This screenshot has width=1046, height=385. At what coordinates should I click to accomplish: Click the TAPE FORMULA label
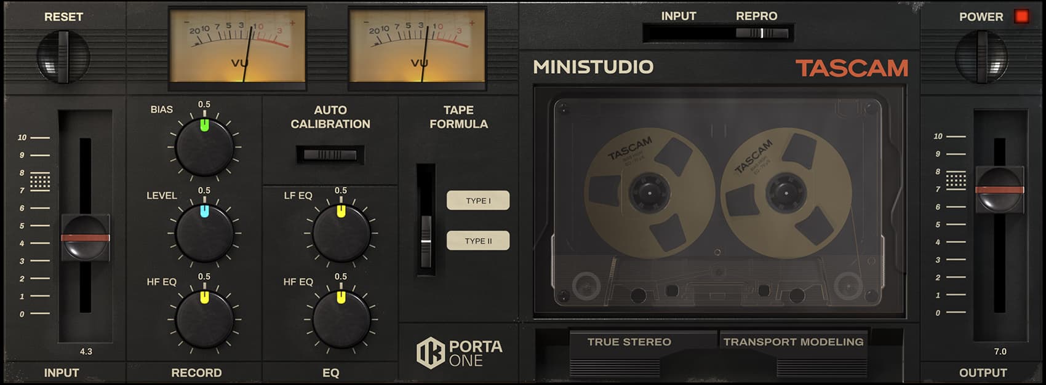coord(459,117)
